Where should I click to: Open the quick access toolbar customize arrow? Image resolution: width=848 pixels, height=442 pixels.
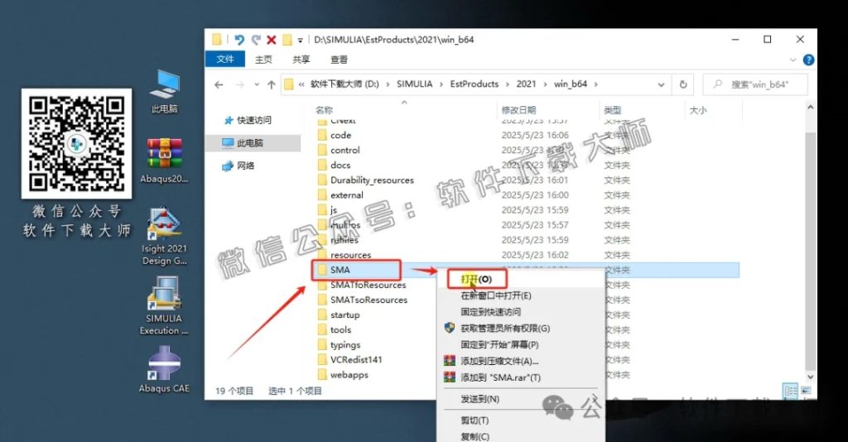coord(300,40)
